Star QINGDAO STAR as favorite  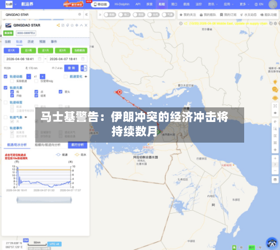[72, 25]
